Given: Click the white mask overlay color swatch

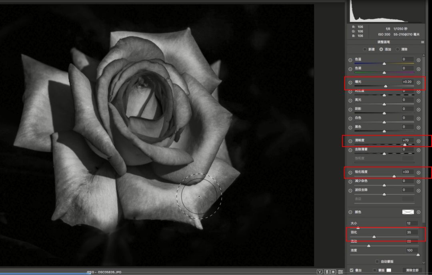Looking at the screenshot, I should 388,270.
